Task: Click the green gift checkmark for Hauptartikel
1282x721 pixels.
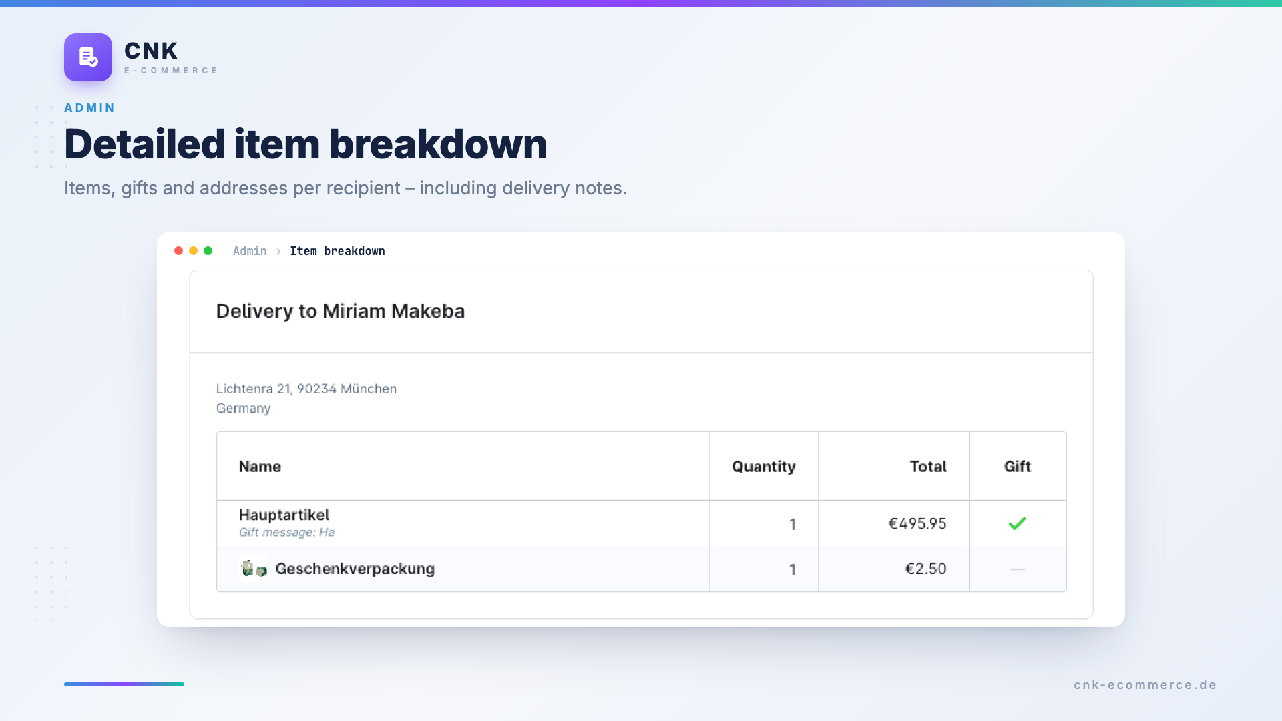Action: tap(1017, 523)
